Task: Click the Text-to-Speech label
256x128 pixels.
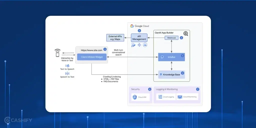Action: click(67, 69)
